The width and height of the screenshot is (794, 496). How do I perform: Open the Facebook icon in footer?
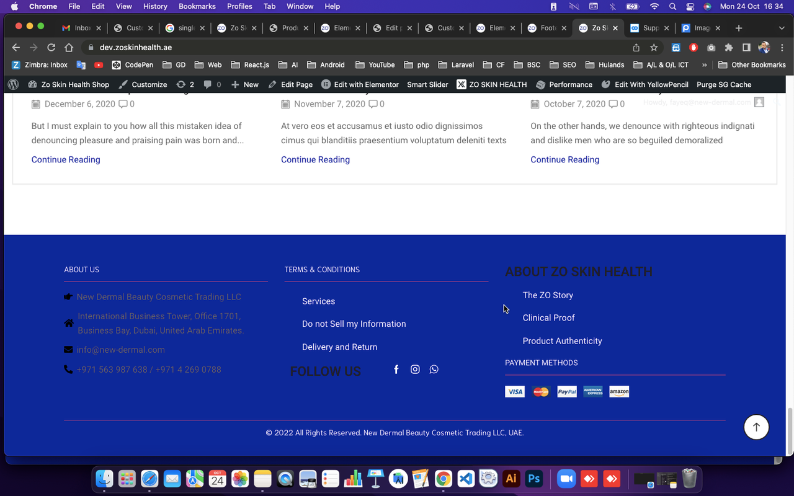(396, 370)
